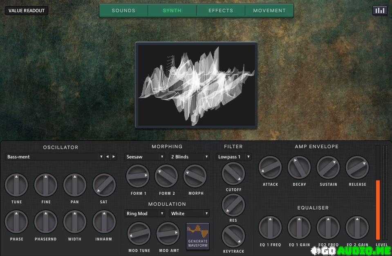The image size is (392, 256).
Task: Switch to the Effects tab
Action: click(221, 11)
